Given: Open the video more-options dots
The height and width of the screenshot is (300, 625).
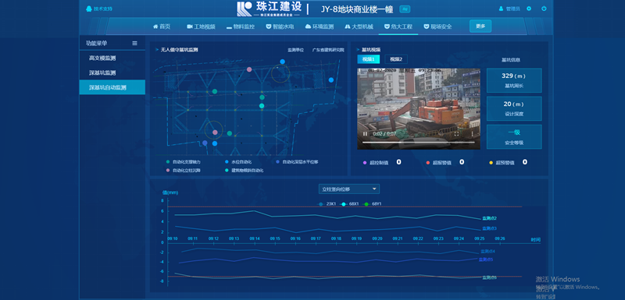Looking at the screenshot, I should pyautogui.click(x=473, y=134).
